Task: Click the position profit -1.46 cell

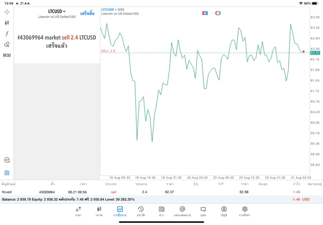Action: 296,192
